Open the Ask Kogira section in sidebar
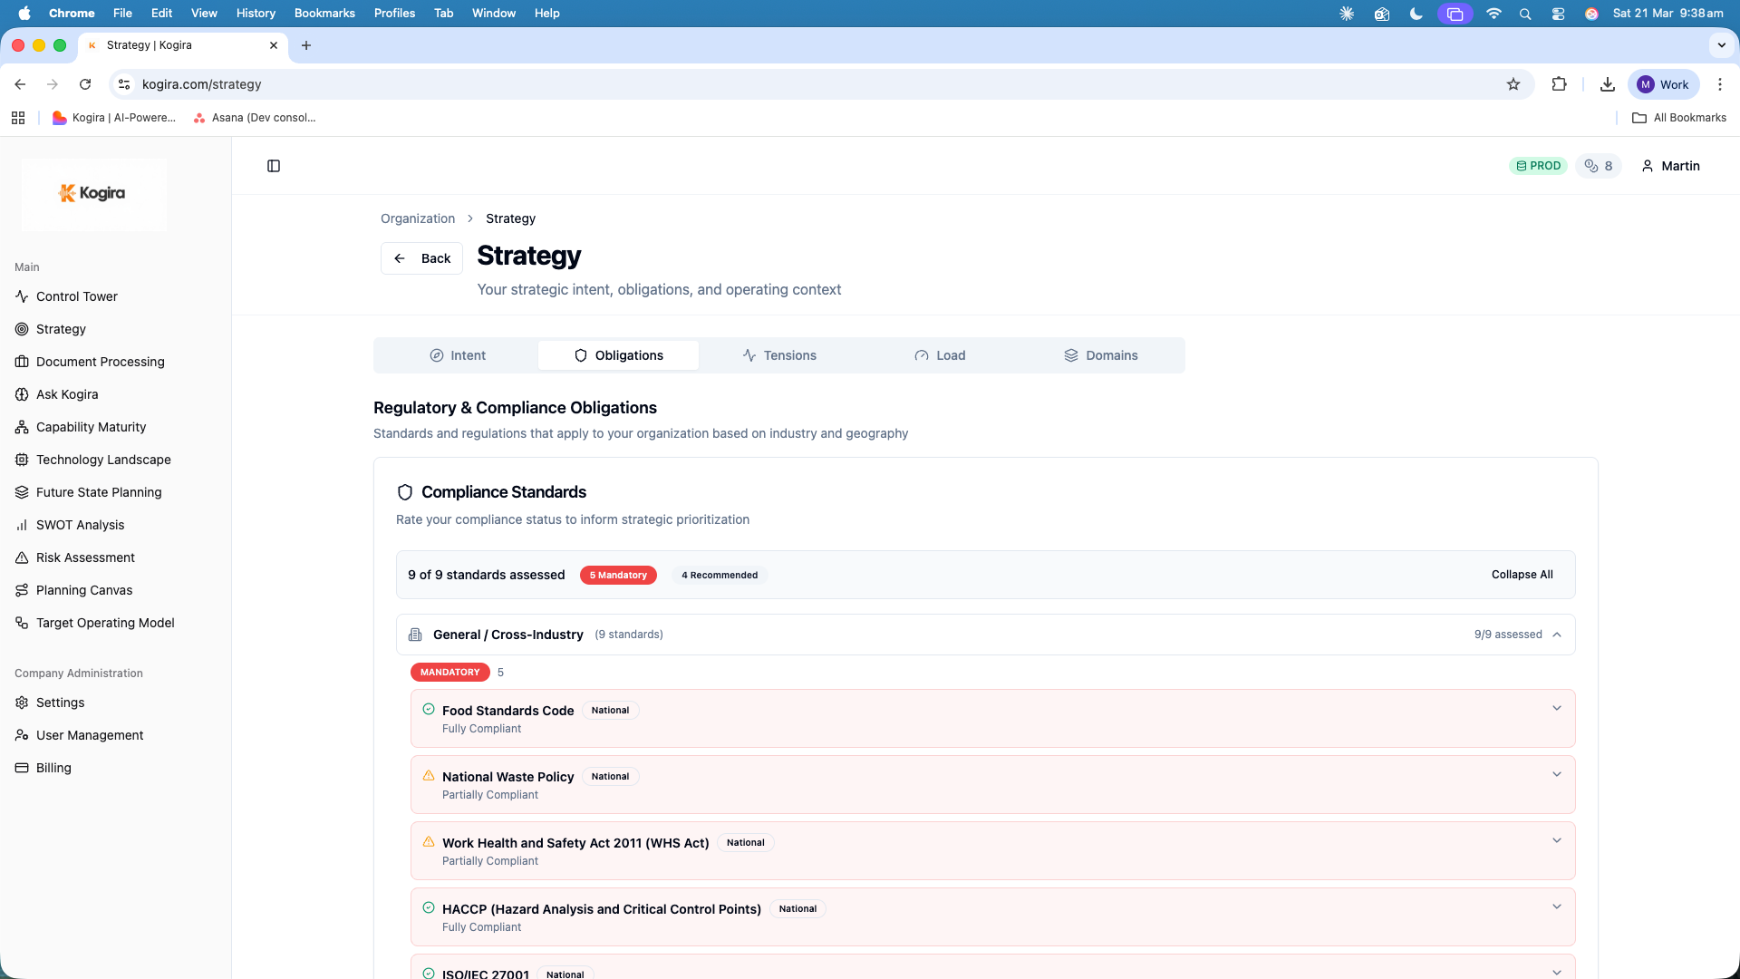Image resolution: width=1740 pixels, height=979 pixels. pos(69,394)
